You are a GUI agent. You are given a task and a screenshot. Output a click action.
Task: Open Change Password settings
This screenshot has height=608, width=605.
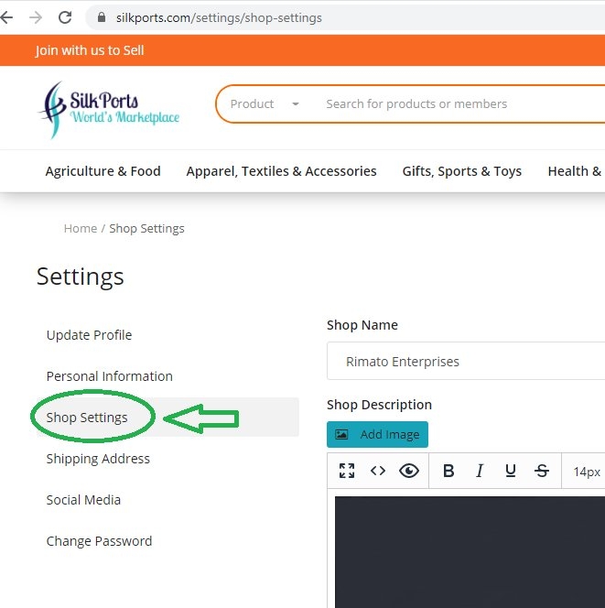(99, 541)
